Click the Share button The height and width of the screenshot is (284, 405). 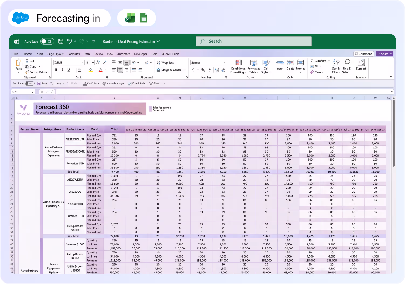384,54
